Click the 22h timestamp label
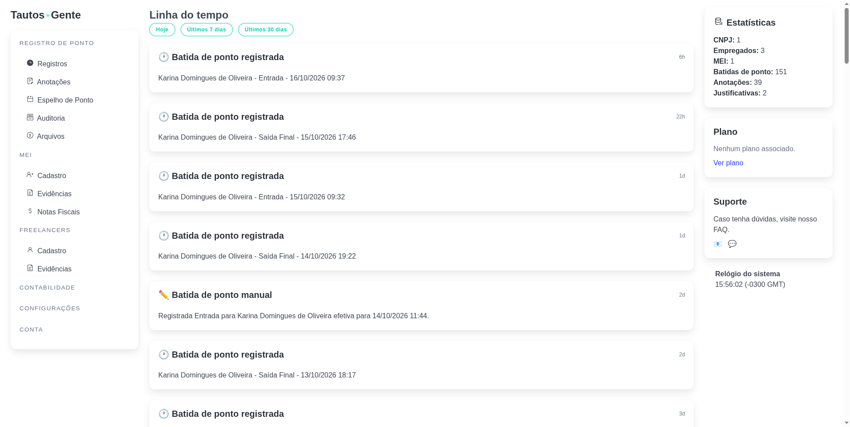850x427 pixels. [680, 117]
